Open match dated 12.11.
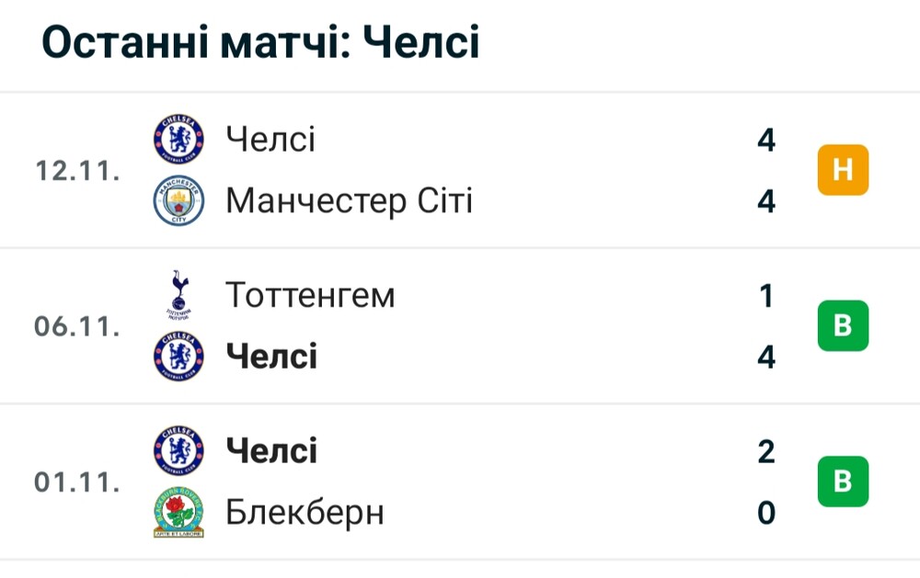This screenshot has width=920, height=578. [x=460, y=170]
